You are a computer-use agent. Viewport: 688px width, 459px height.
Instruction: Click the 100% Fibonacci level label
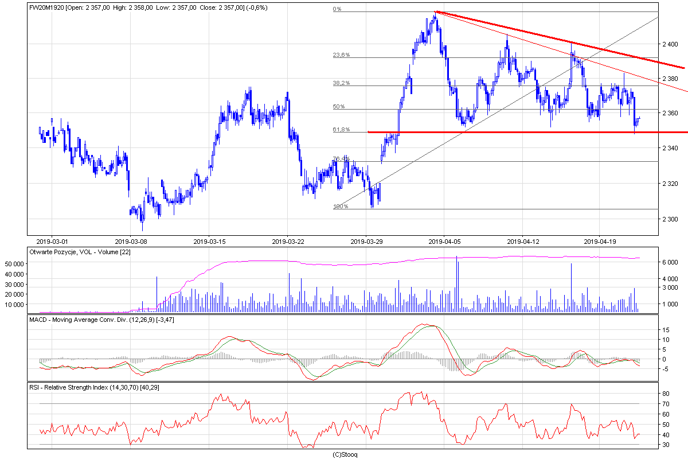coord(340,207)
